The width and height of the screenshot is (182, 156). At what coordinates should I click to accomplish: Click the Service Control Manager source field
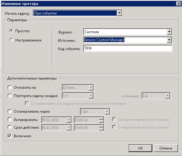coord(125,40)
